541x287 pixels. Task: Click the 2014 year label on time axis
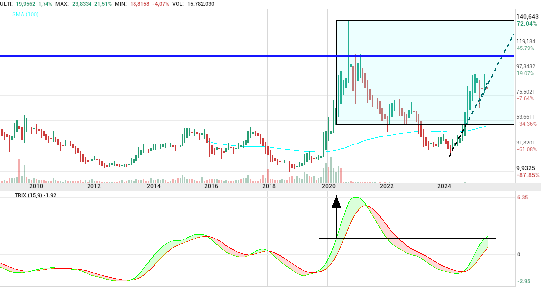click(x=153, y=186)
